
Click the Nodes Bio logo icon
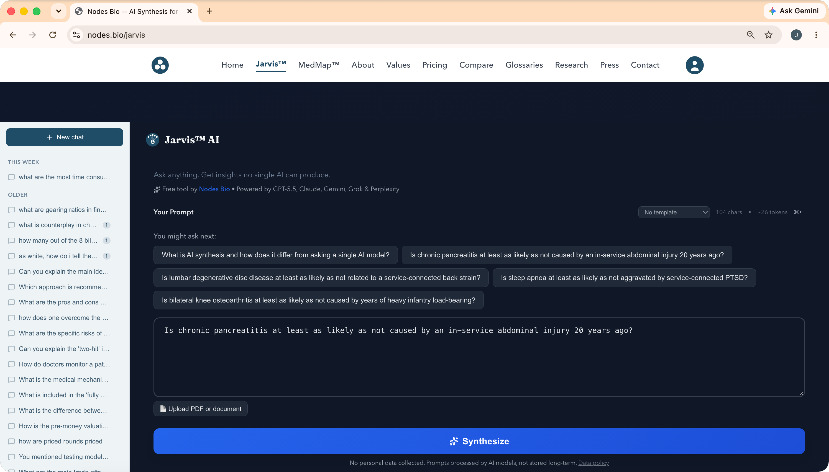160,65
